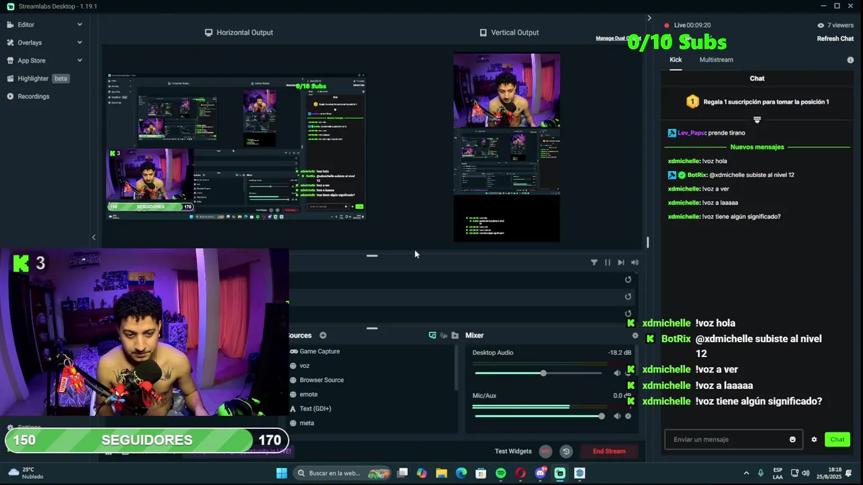Screen dimensions: 863x485
Task: Click the chat info icon
Action: click(850, 60)
